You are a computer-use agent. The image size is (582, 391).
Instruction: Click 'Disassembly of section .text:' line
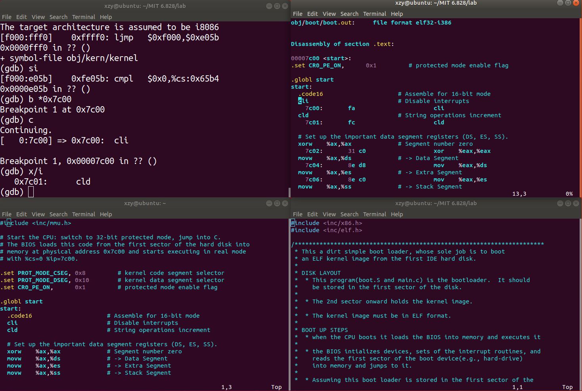coord(343,44)
